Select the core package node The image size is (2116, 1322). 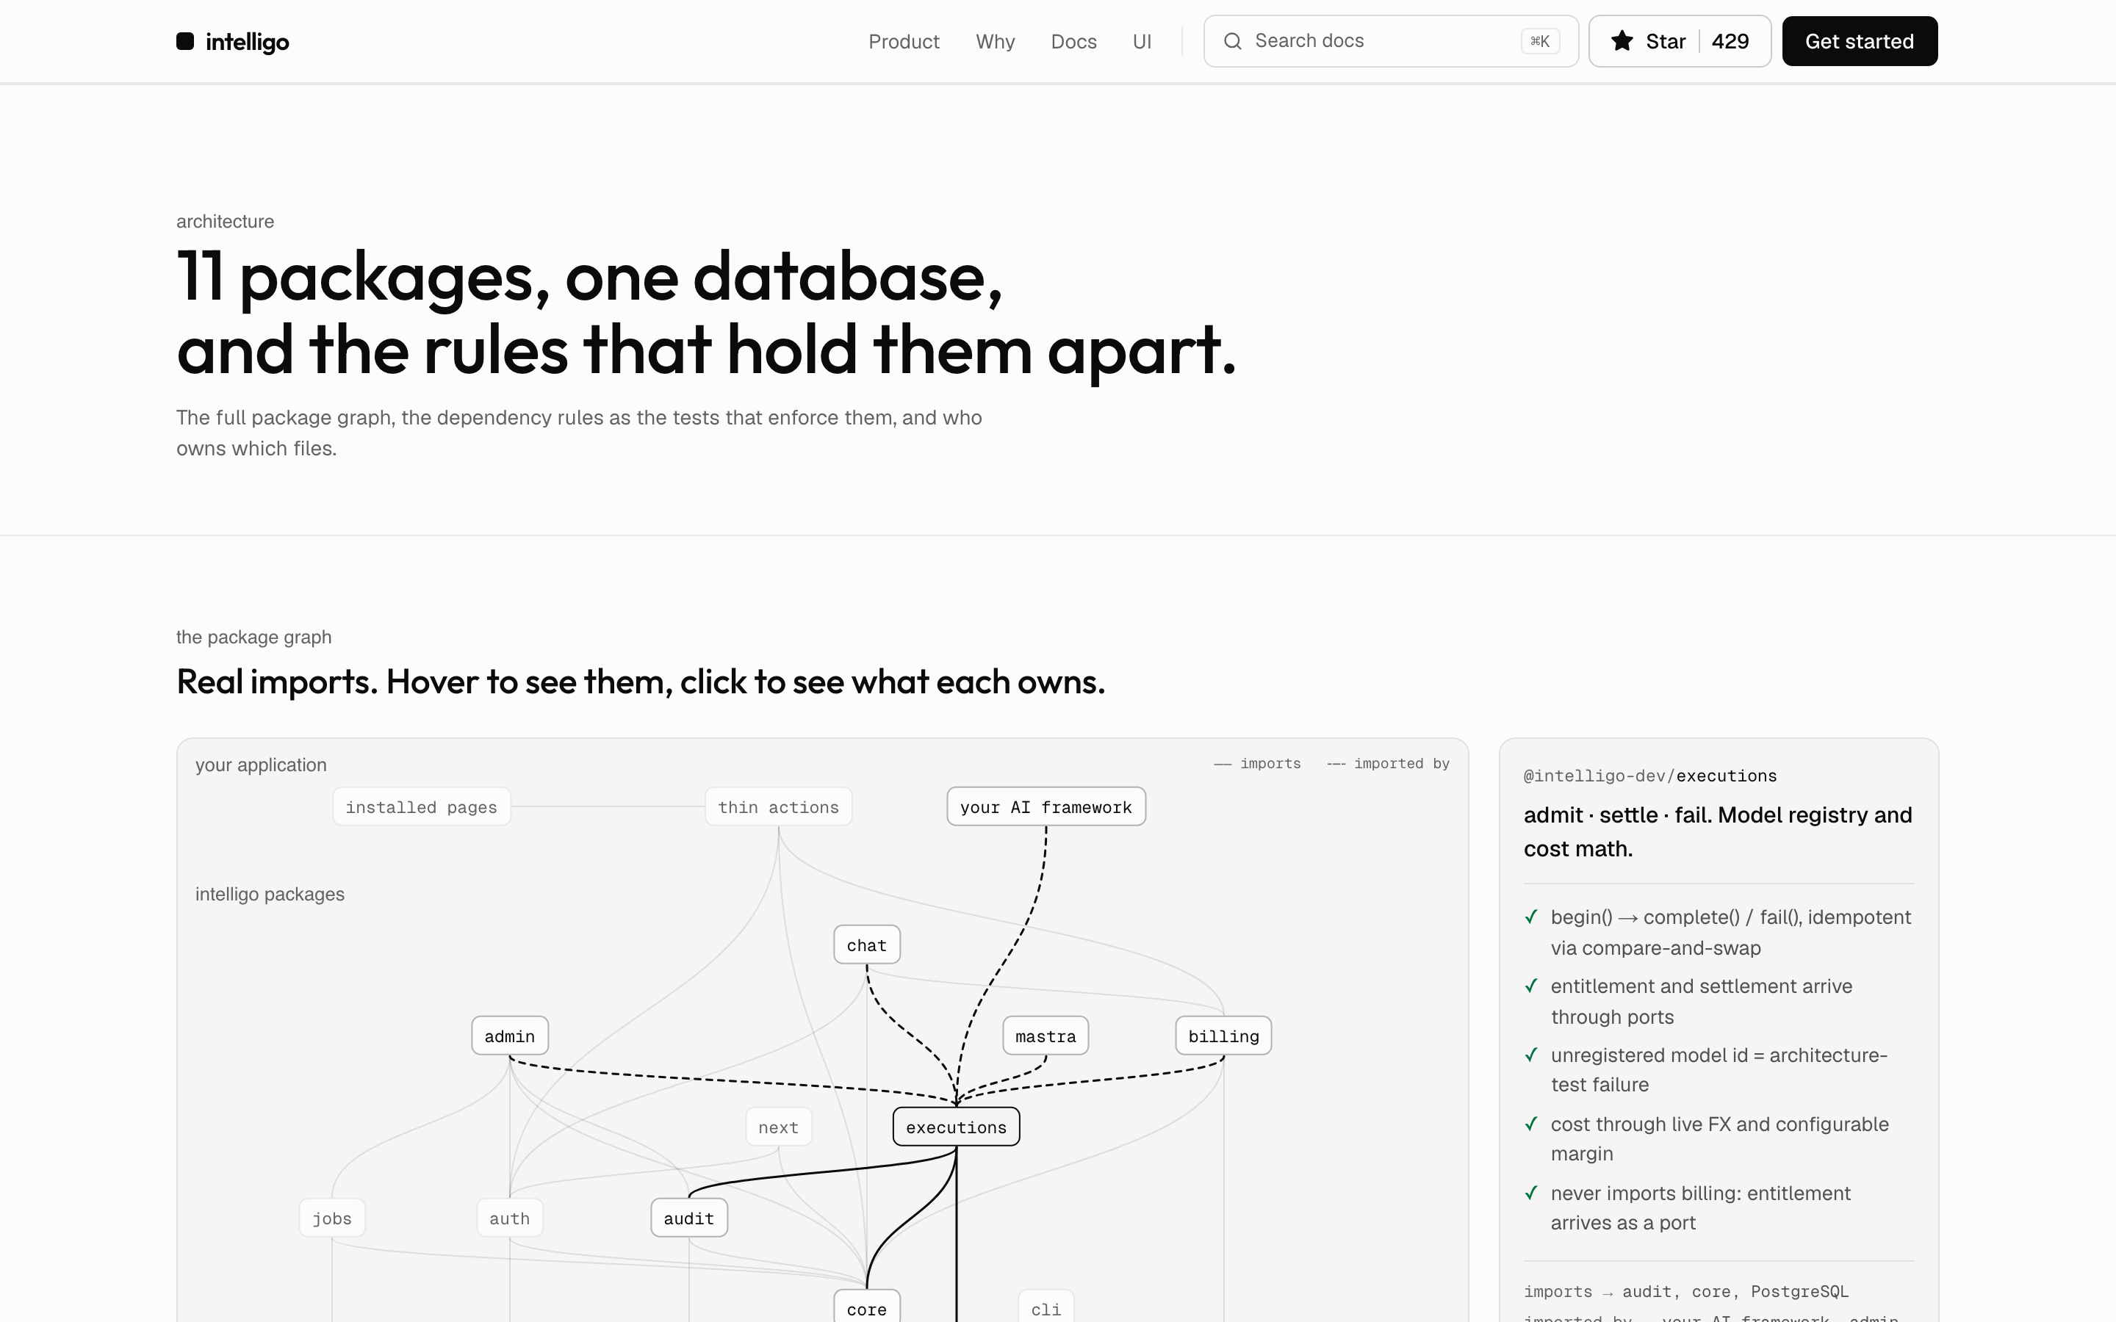coord(866,1307)
